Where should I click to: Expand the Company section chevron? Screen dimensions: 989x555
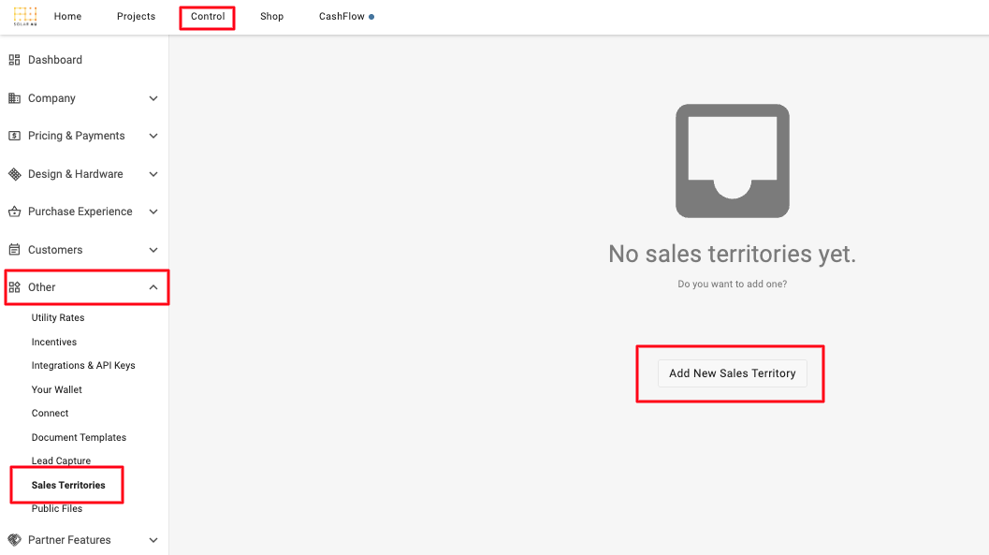coord(153,98)
